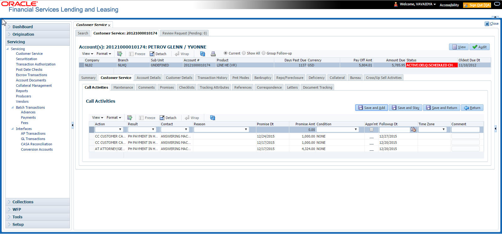Click the Followup Dt input field
502x234 pixels.
click(x=394, y=129)
